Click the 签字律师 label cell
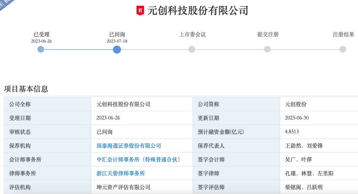Screen dimensions: 358x194 pyautogui.click(x=236, y=173)
